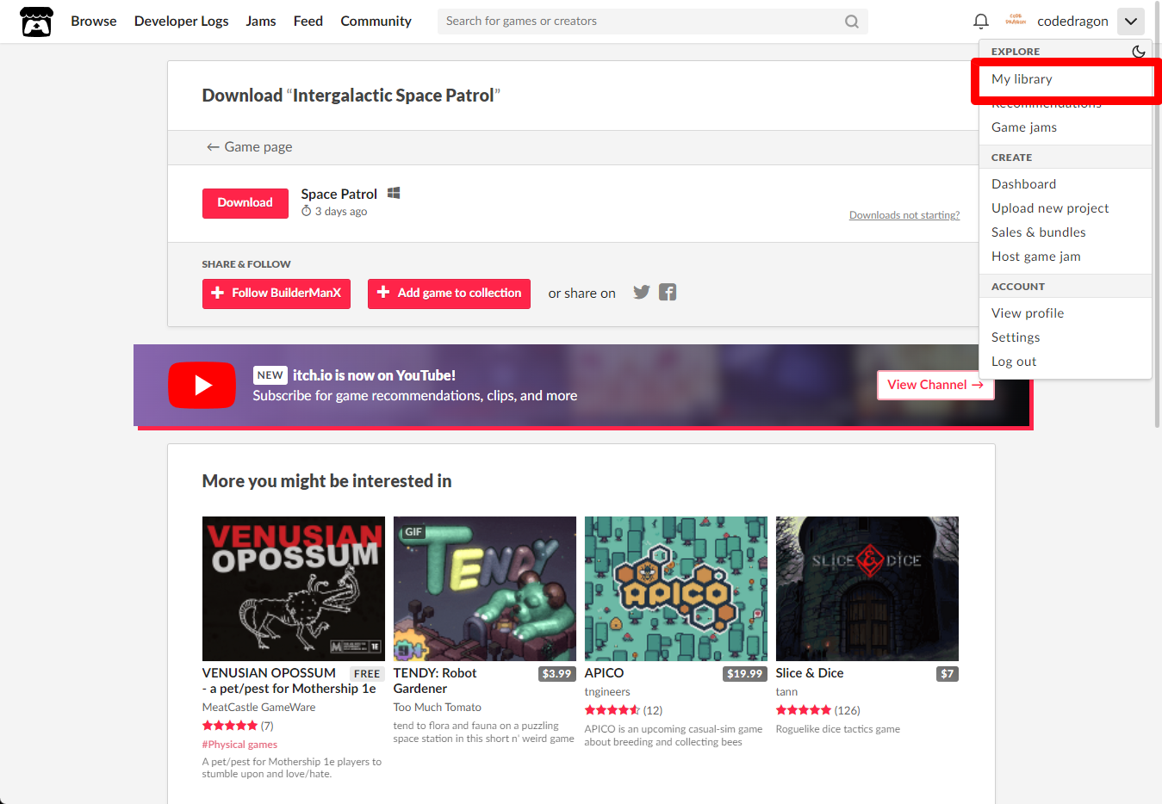Share on Twitter icon
This screenshot has width=1162, height=804.
coord(642,293)
